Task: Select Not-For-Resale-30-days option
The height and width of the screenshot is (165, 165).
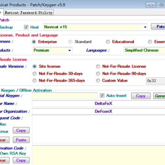Action: [x=35, y=74]
